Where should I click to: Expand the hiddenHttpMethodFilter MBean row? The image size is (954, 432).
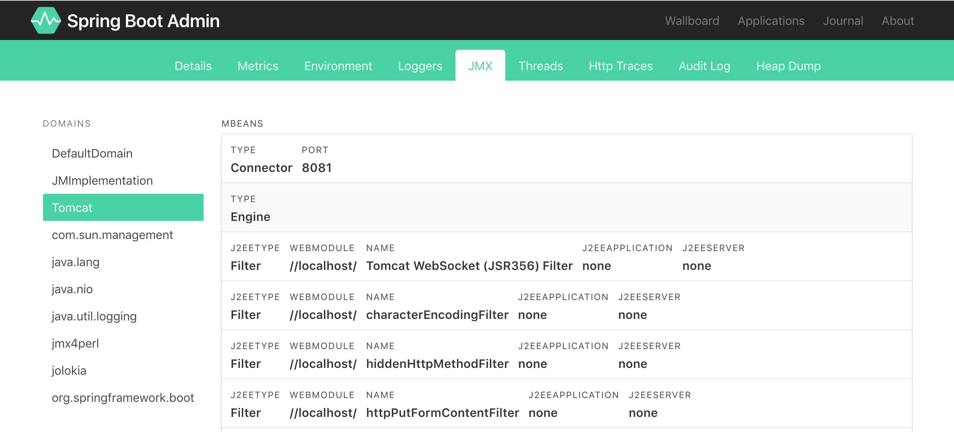pyautogui.click(x=566, y=355)
